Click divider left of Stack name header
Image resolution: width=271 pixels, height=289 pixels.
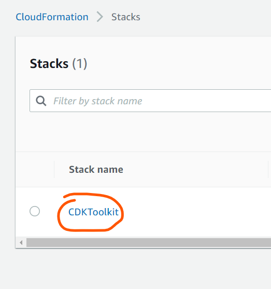pos(54,169)
